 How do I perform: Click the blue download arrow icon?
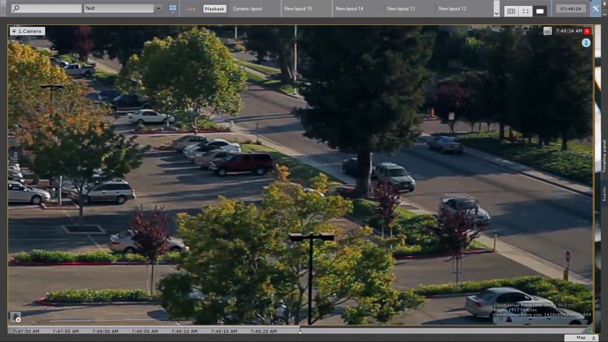pyautogui.click(x=586, y=43)
